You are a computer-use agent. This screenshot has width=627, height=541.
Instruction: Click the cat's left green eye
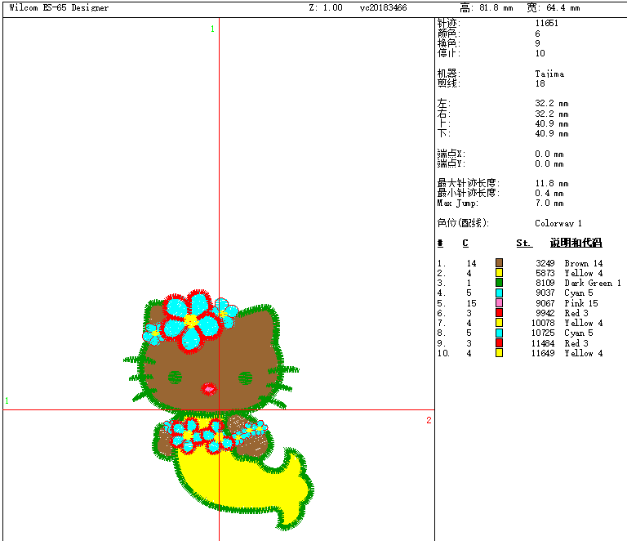(x=175, y=377)
